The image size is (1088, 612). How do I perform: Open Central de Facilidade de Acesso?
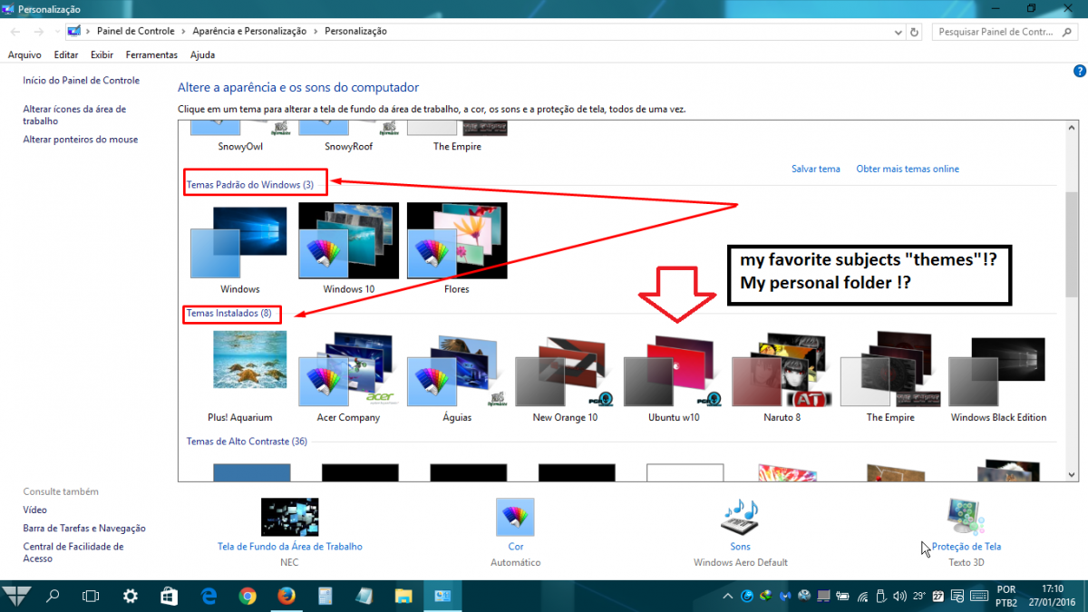click(73, 552)
